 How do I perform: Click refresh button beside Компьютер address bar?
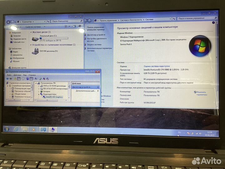tap(48, 22)
